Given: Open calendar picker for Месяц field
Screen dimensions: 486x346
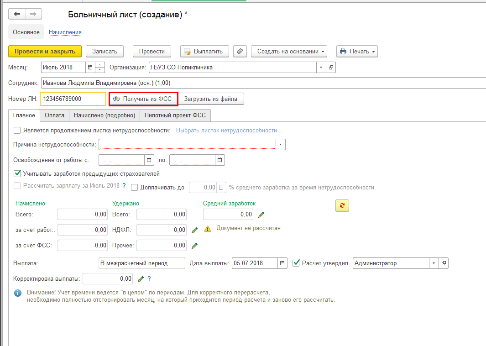Looking at the screenshot, I should [90, 68].
